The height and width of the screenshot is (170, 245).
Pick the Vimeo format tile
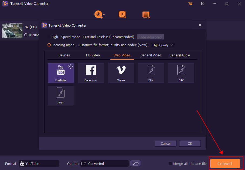point(121,73)
